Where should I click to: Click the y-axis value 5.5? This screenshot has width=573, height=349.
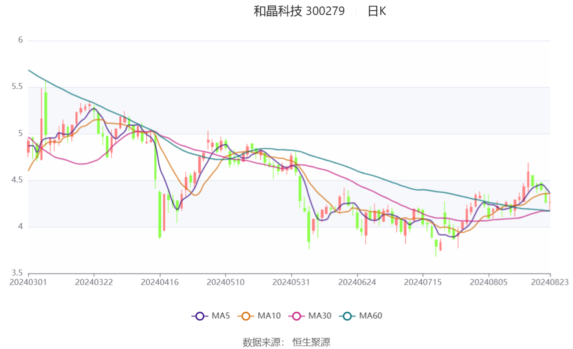tap(17, 86)
